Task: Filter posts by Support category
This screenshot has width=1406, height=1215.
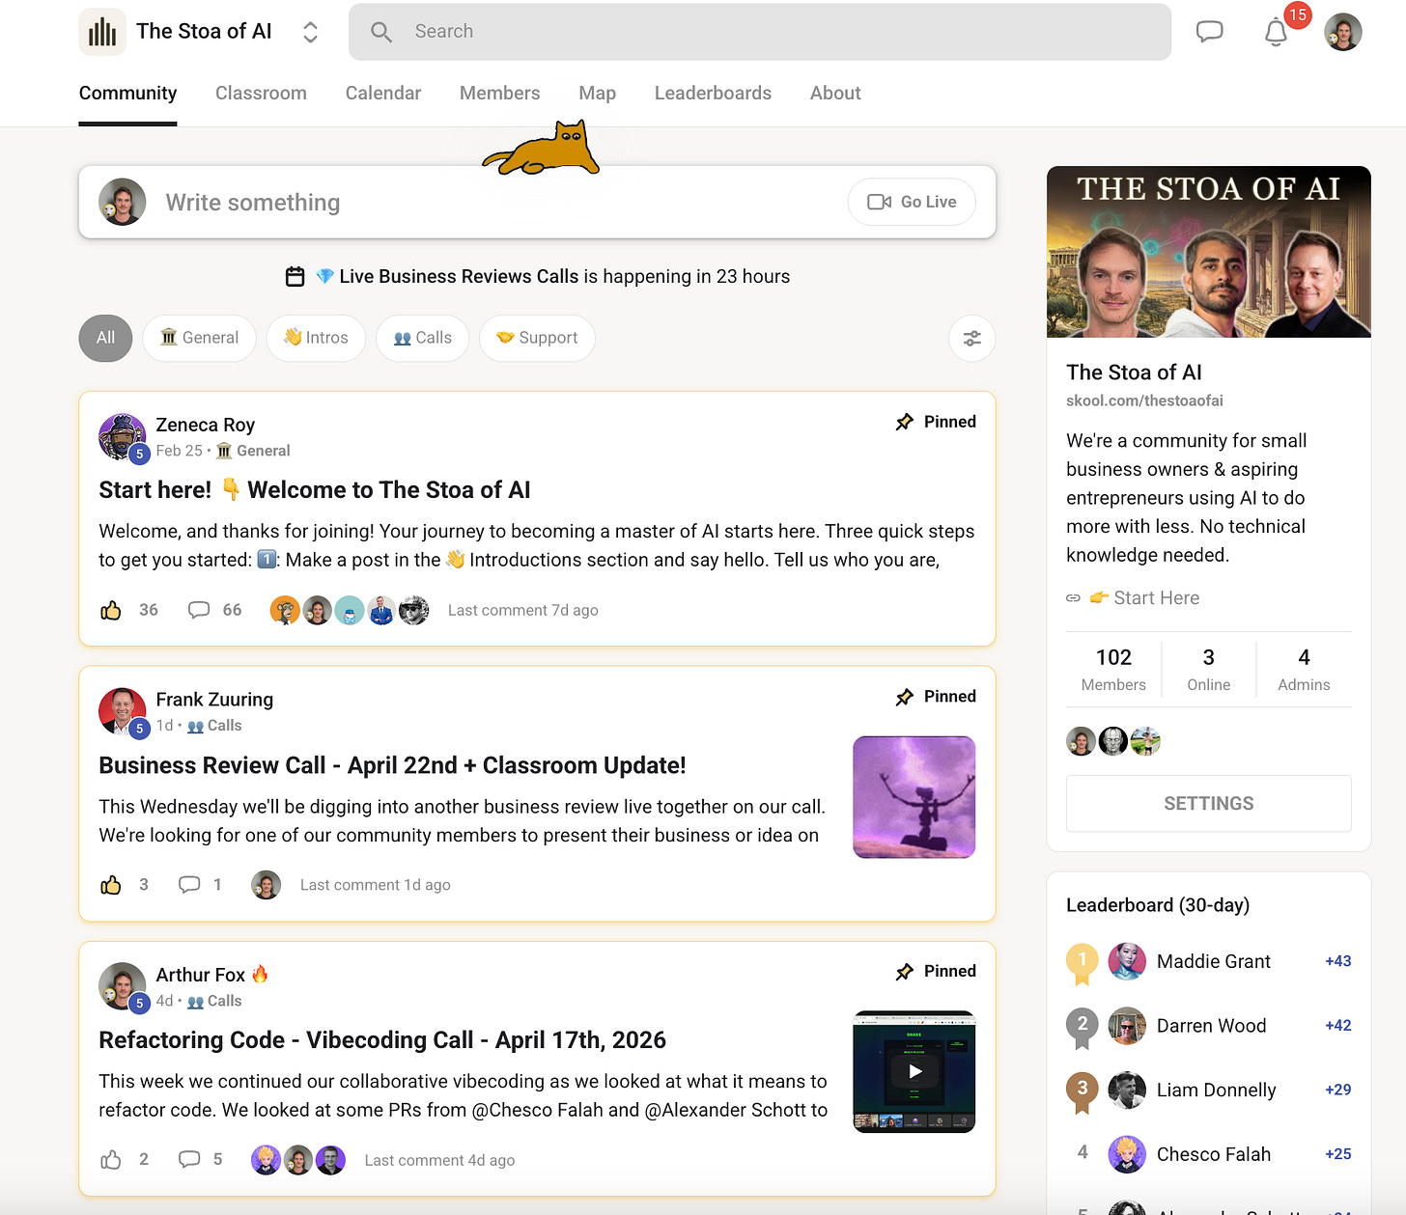Action: pyautogui.click(x=537, y=338)
